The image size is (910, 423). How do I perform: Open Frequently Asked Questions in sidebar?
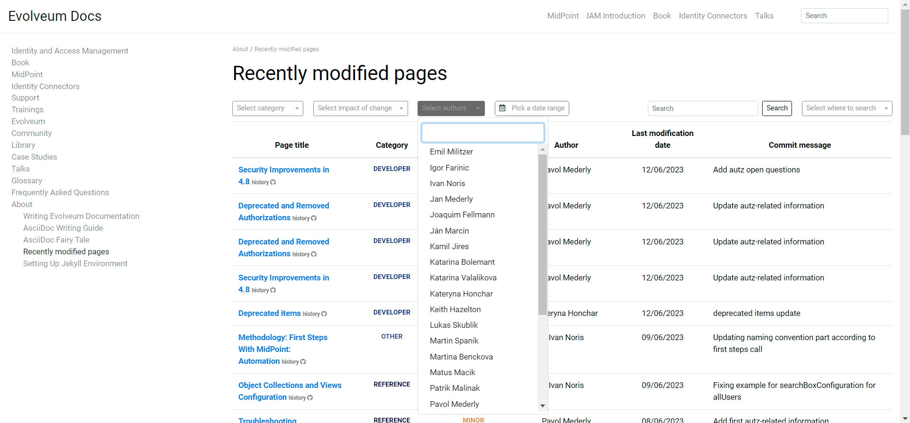[60, 192]
